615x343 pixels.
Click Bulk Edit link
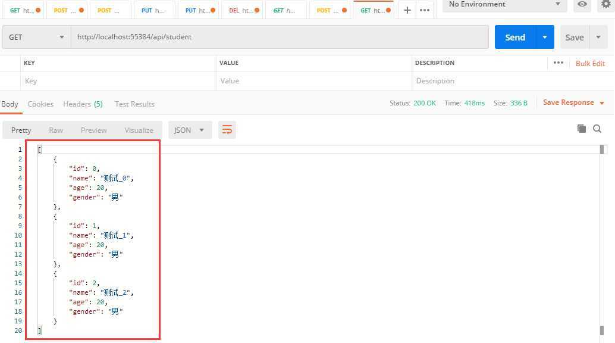coord(590,63)
